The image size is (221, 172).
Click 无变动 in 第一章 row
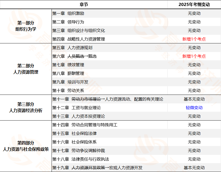(x=194, y=13)
